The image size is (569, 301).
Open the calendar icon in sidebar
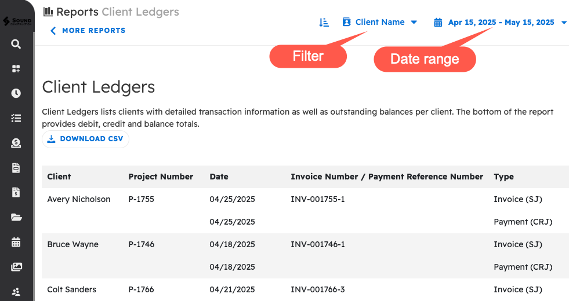(16, 242)
